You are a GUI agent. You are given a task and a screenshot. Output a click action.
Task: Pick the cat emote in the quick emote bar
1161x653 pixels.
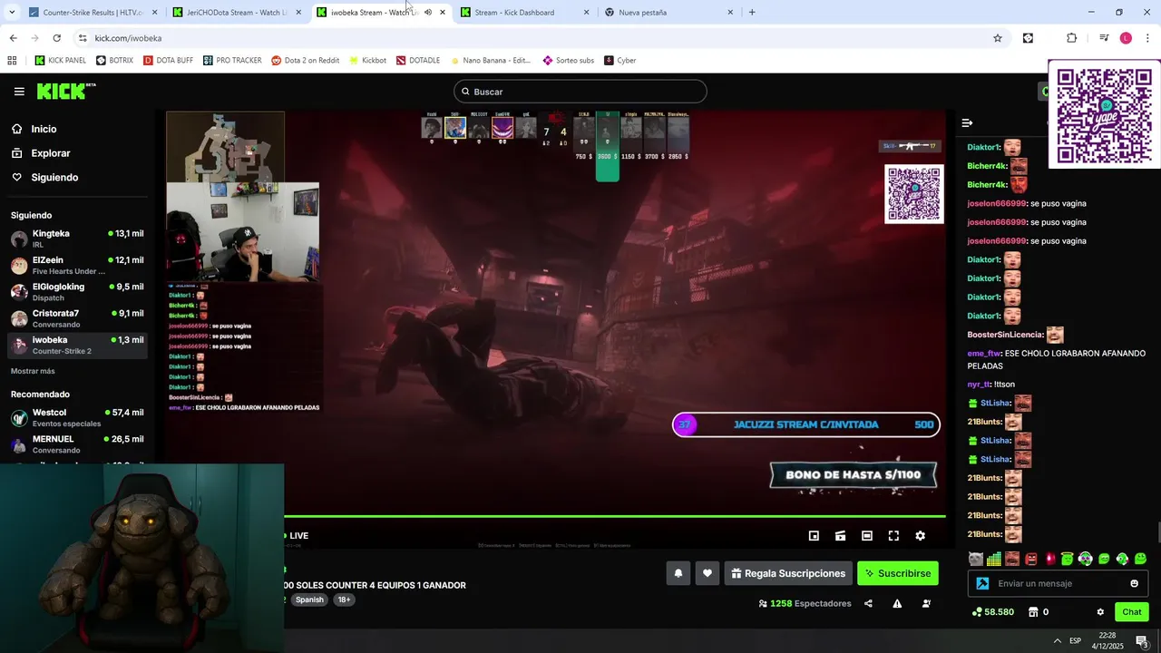(975, 559)
